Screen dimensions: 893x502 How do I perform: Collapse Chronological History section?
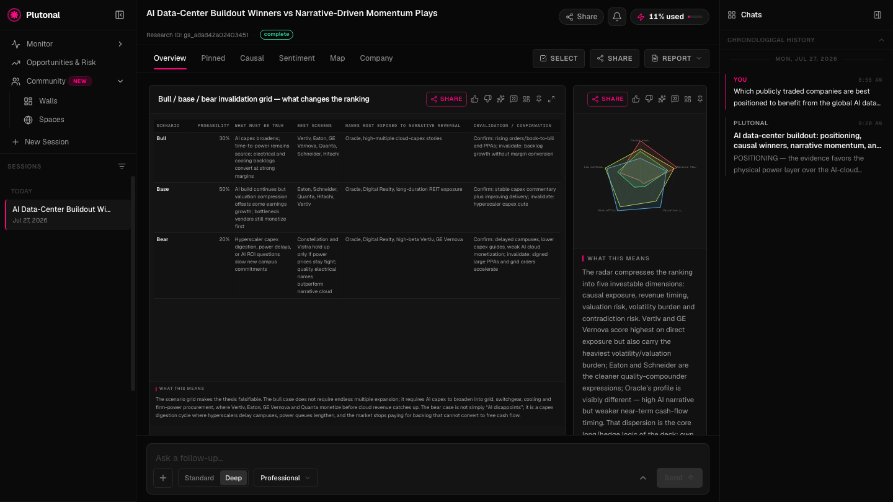click(882, 40)
